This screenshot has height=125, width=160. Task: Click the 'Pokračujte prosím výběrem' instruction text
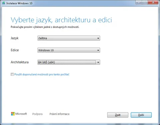click(x=45, y=27)
